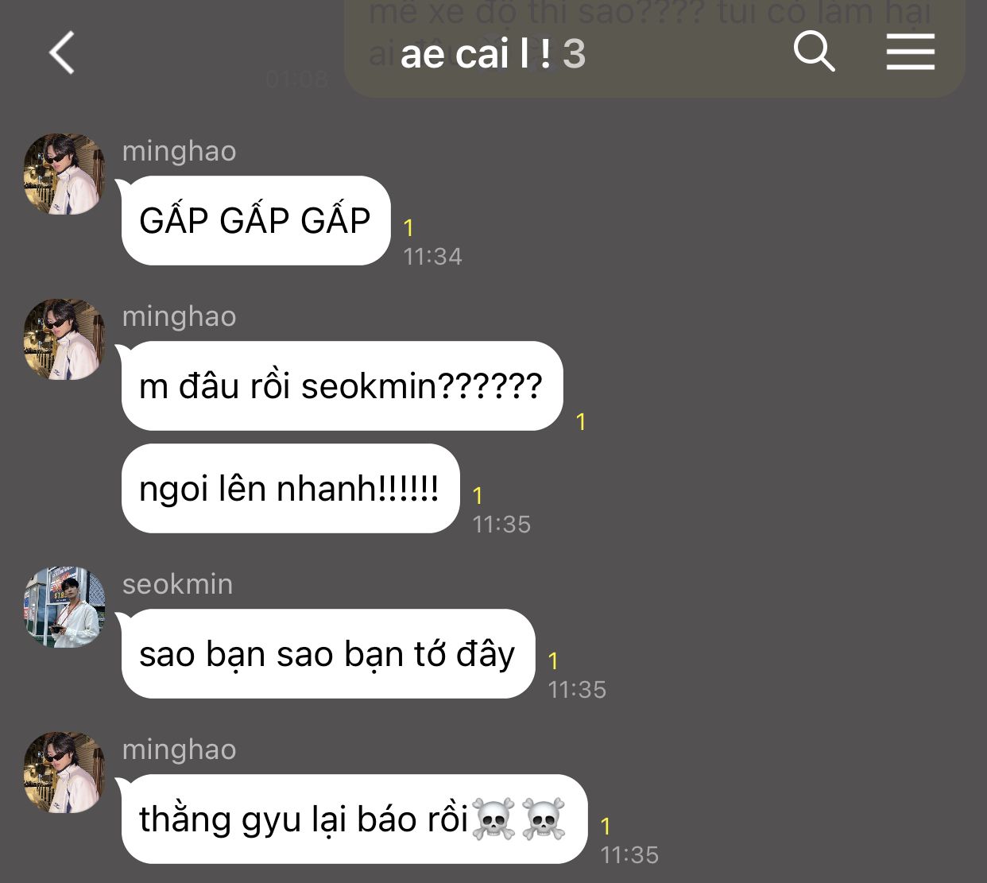The height and width of the screenshot is (883, 987).
Task: Tap the 11:34 timestamp
Action: coord(432,257)
